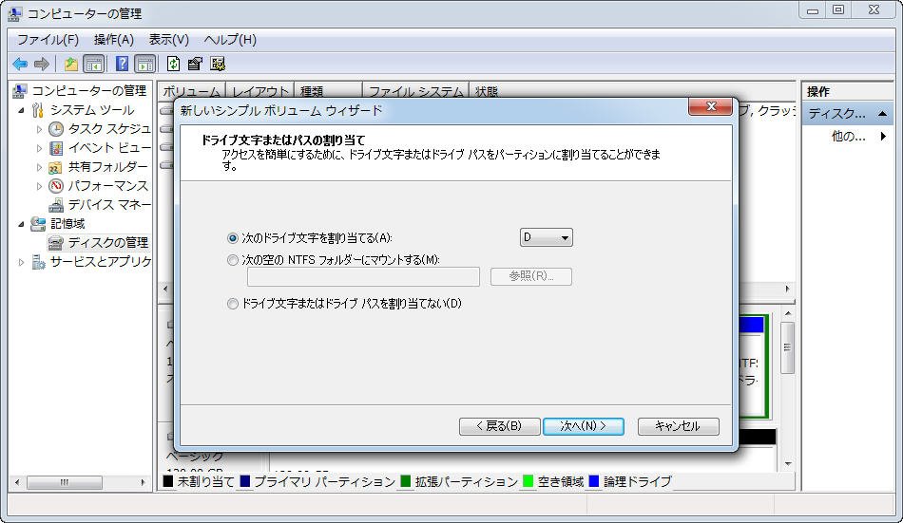This screenshot has width=903, height=523.
Task: Click the 論理ドライブ blue legend swatch
Action: [594, 481]
